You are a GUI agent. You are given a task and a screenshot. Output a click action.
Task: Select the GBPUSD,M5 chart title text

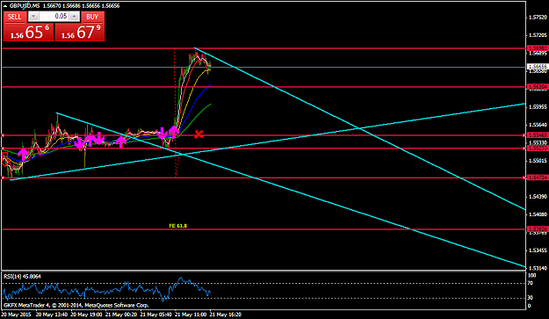click(25, 6)
